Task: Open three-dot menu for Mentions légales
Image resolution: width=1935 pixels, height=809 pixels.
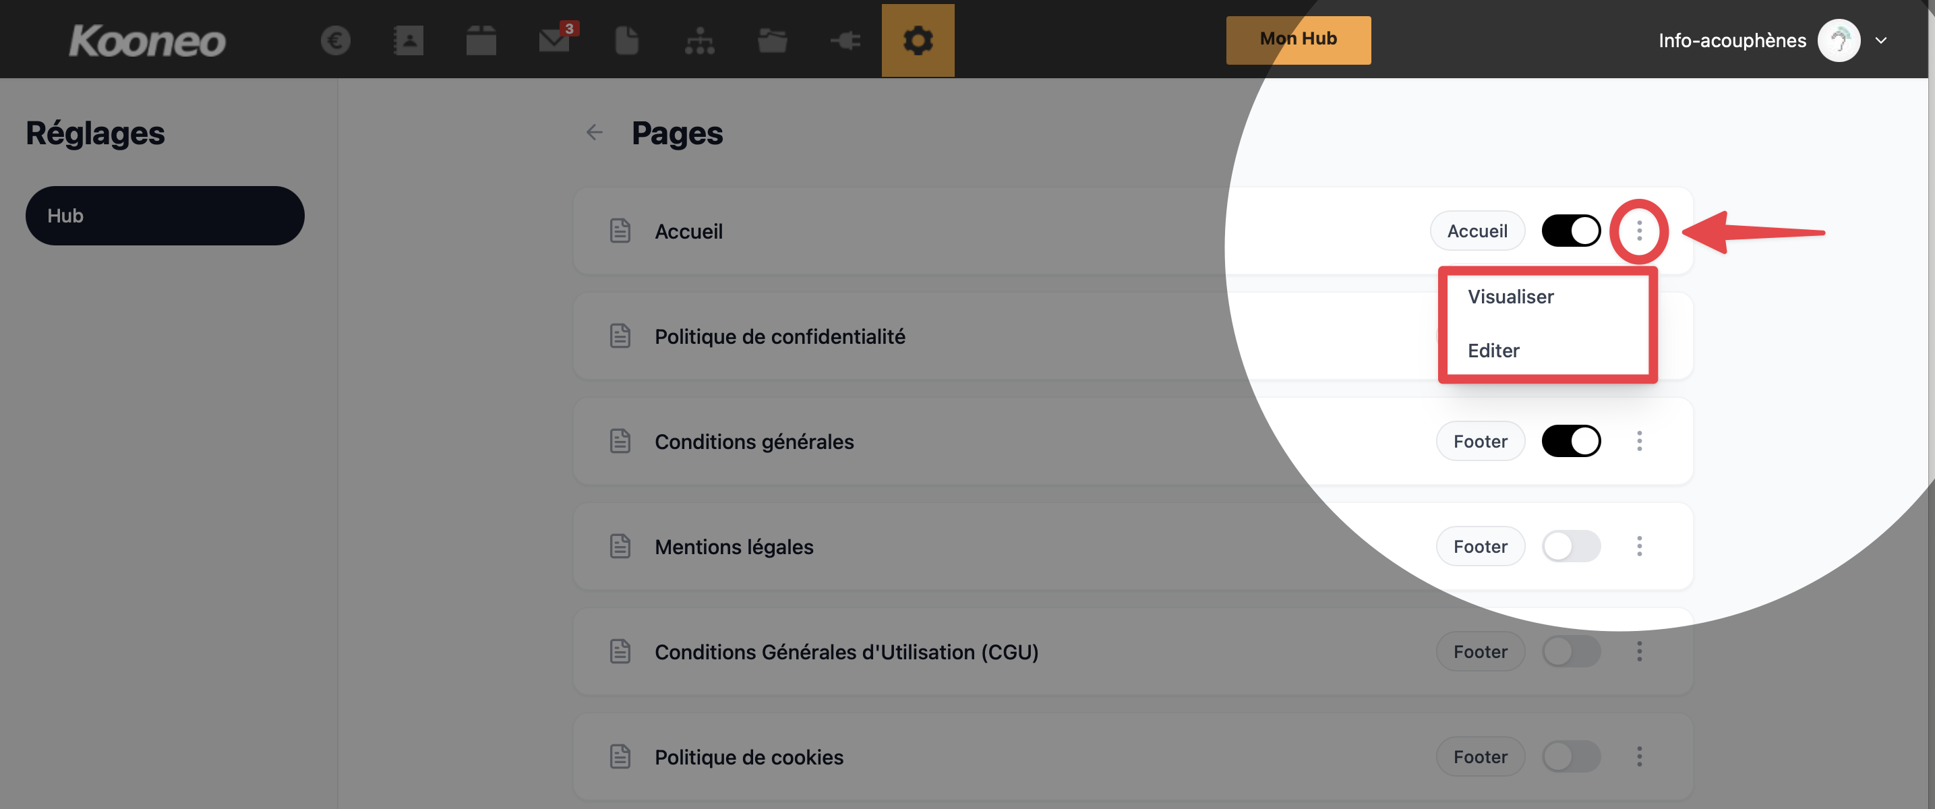Action: tap(1639, 546)
